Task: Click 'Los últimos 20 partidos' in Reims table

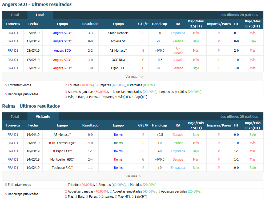Action: pyautogui.click(x=239, y=117)
